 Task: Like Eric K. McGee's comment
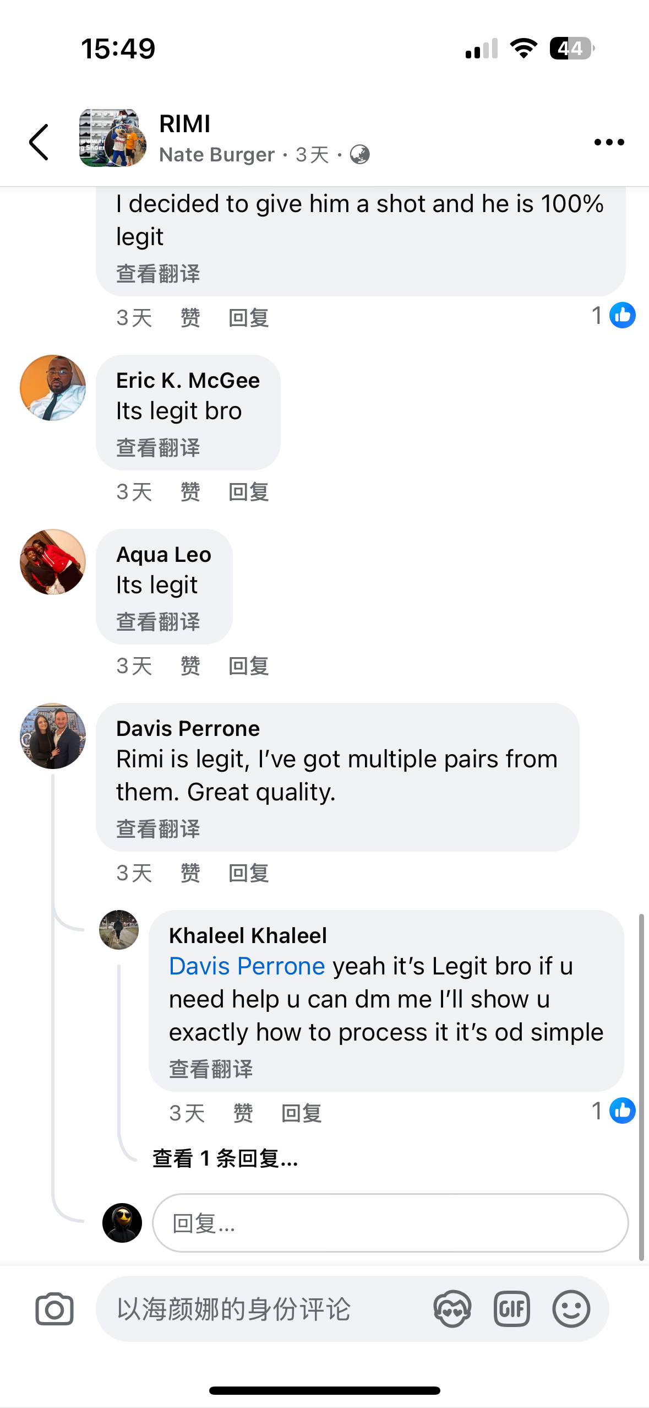[190, 492]
